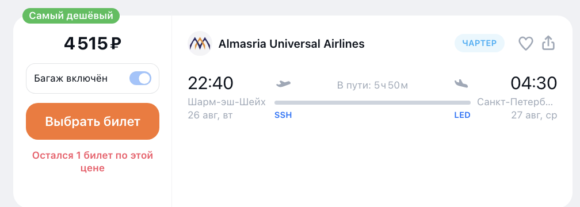580x207 pixels.
Task: Add flight to favorites with heart icon
Action: click(x=525, y=44)
